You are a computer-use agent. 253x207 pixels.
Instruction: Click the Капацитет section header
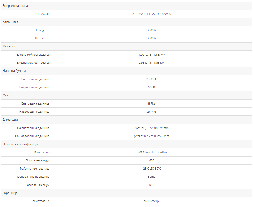[10, 22]
